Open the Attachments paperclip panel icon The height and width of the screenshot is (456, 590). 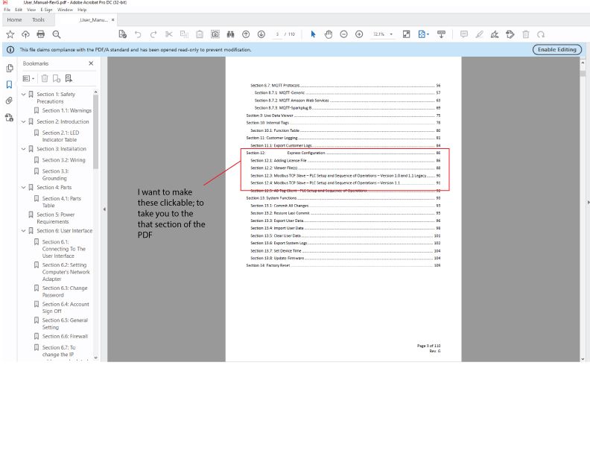[x=10, y=101]
